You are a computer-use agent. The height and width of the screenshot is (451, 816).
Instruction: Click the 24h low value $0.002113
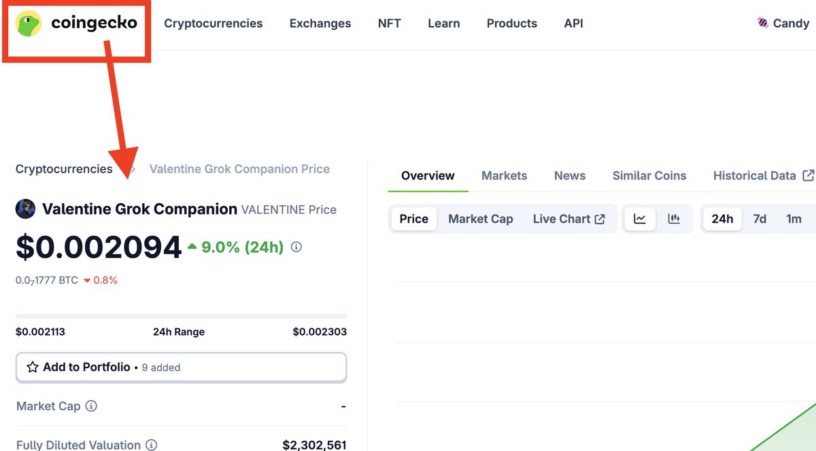click(40, 332)
